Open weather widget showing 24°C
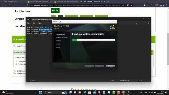169x95 pixels. 8,92
